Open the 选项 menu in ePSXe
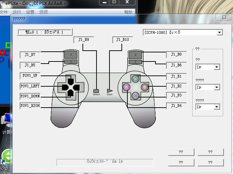The width and height of the screenshot is (233, 174). (x=44, y=12)
